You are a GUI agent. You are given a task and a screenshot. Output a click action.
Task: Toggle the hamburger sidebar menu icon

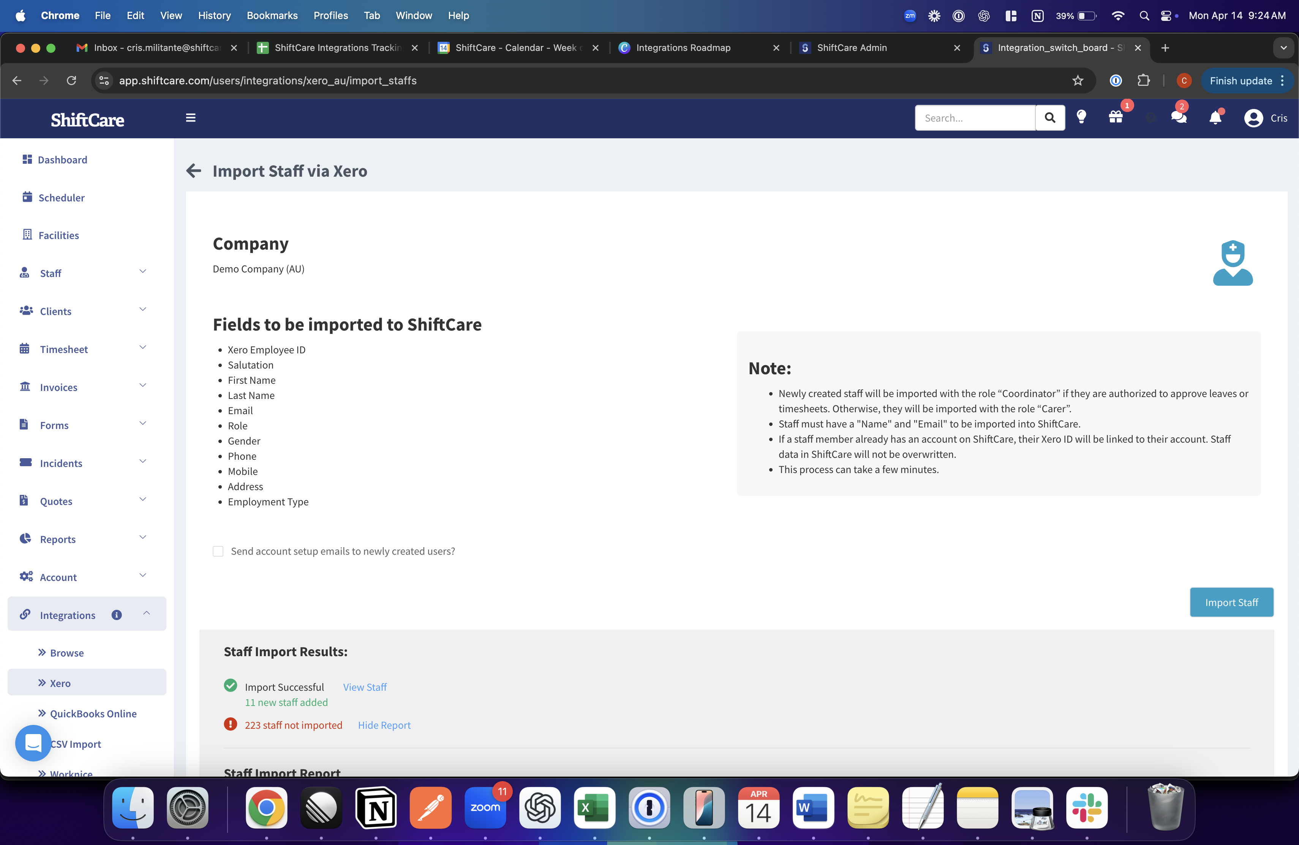191,118
